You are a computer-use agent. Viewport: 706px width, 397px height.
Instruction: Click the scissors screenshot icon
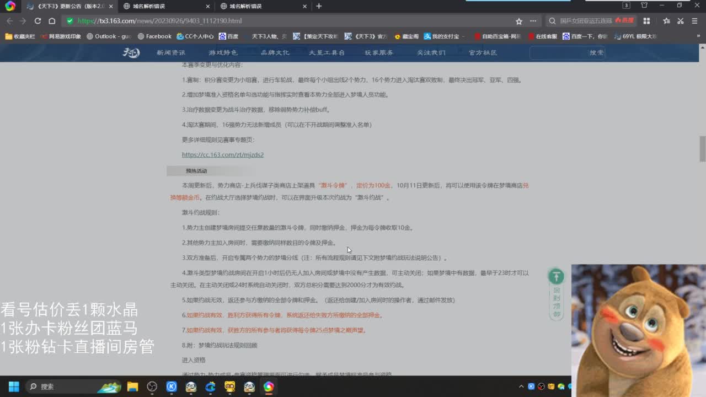681,21
